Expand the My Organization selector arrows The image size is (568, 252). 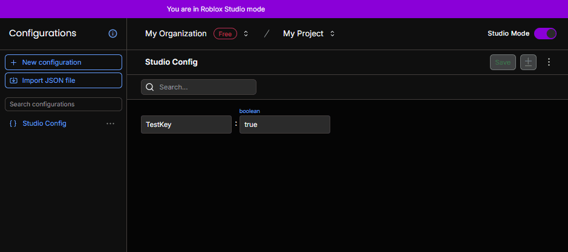(246, 34)
